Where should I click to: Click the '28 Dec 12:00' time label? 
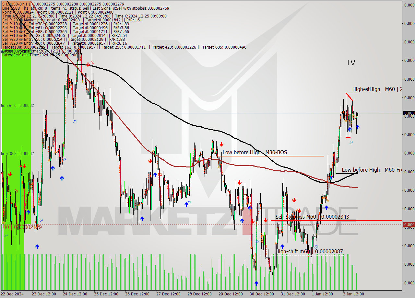tap(199, 294)
